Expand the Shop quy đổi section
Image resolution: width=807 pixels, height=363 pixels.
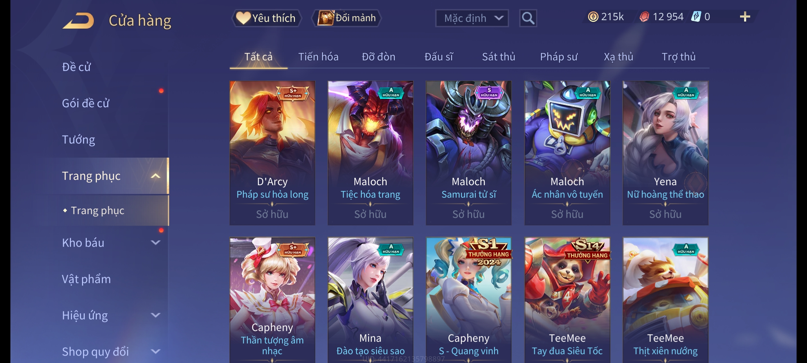(x=155, y=352)
